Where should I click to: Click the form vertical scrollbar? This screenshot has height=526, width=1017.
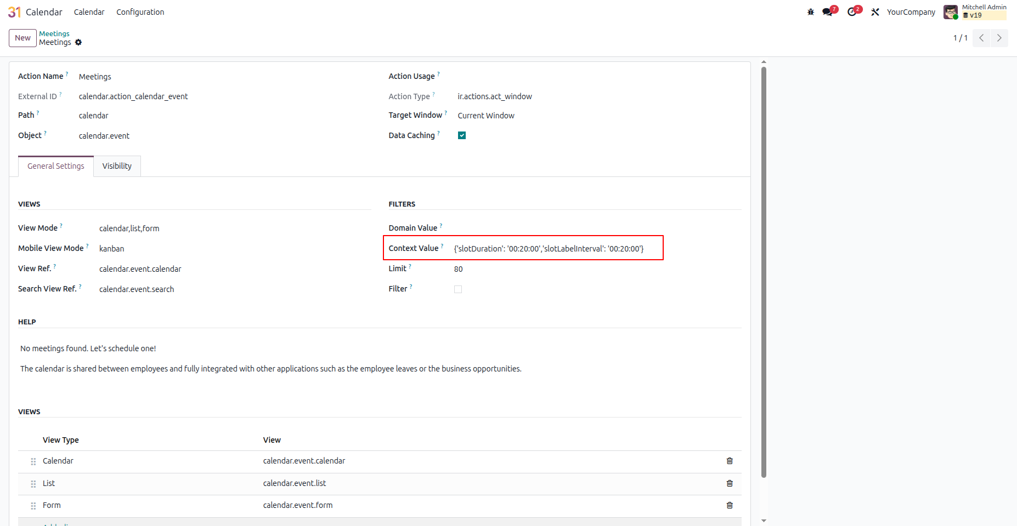pos(764,272)
